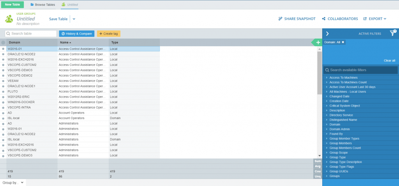Click the Sum summary row label
The width and height of the screenshot is (399, 186).
[318, 161]
